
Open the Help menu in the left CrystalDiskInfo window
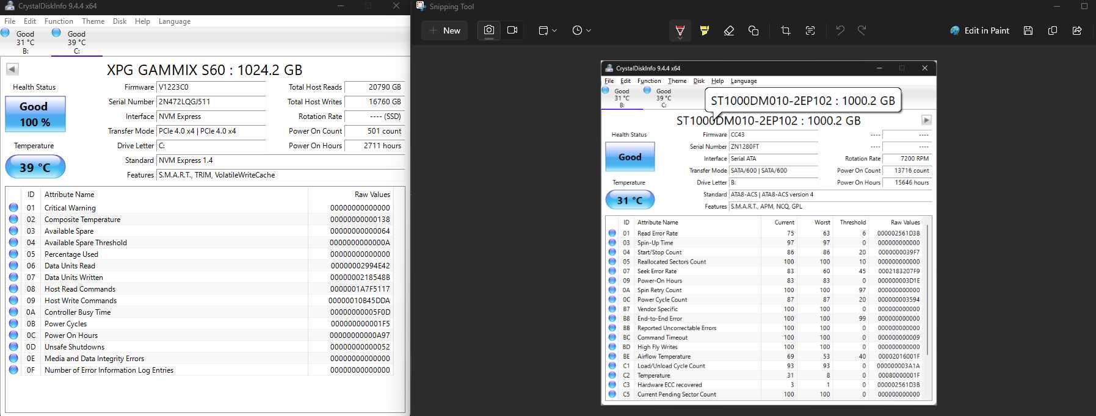(142, 21)
